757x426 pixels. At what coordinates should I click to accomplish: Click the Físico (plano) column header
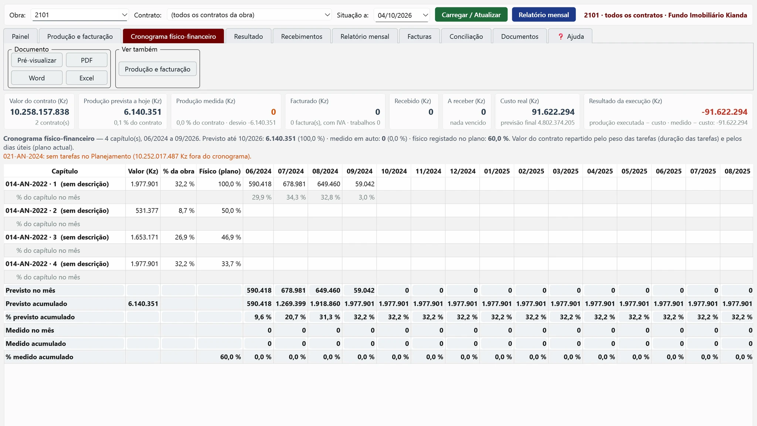pos(220,171)
